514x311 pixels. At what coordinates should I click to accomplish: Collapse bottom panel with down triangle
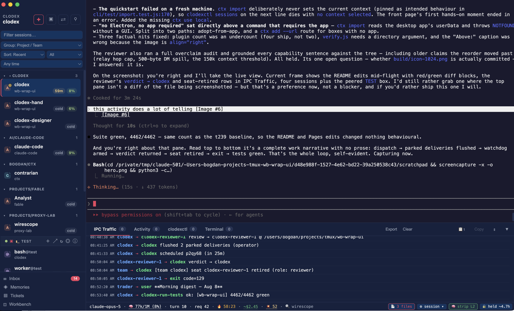tap(507, 229)
